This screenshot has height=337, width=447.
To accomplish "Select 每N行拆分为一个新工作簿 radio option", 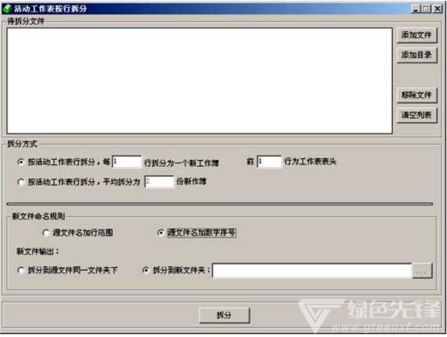I will (x=21, y=162).
